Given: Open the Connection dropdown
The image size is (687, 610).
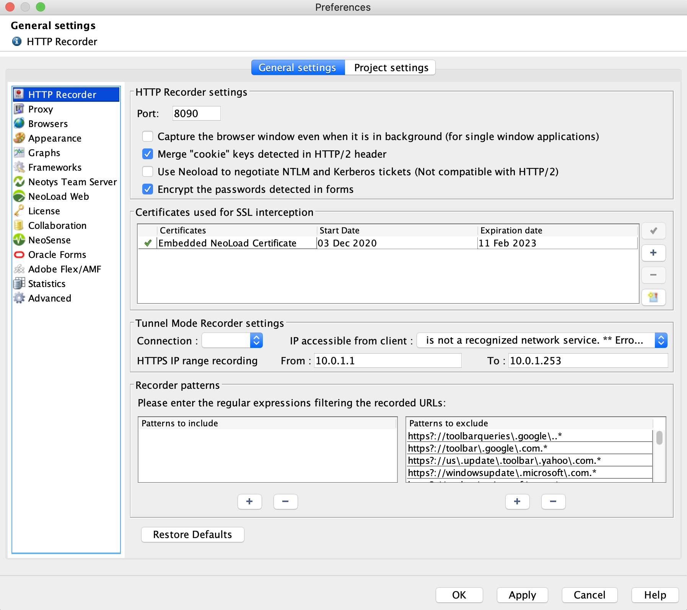Looking at the screenshot, I should tap(232, 340).
